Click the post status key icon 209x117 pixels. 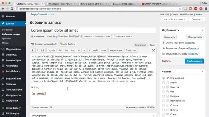pos(163,43)
